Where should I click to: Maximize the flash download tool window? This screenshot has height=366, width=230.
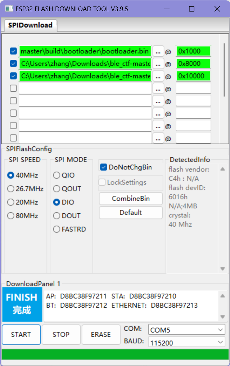click(x=191, y=9)
